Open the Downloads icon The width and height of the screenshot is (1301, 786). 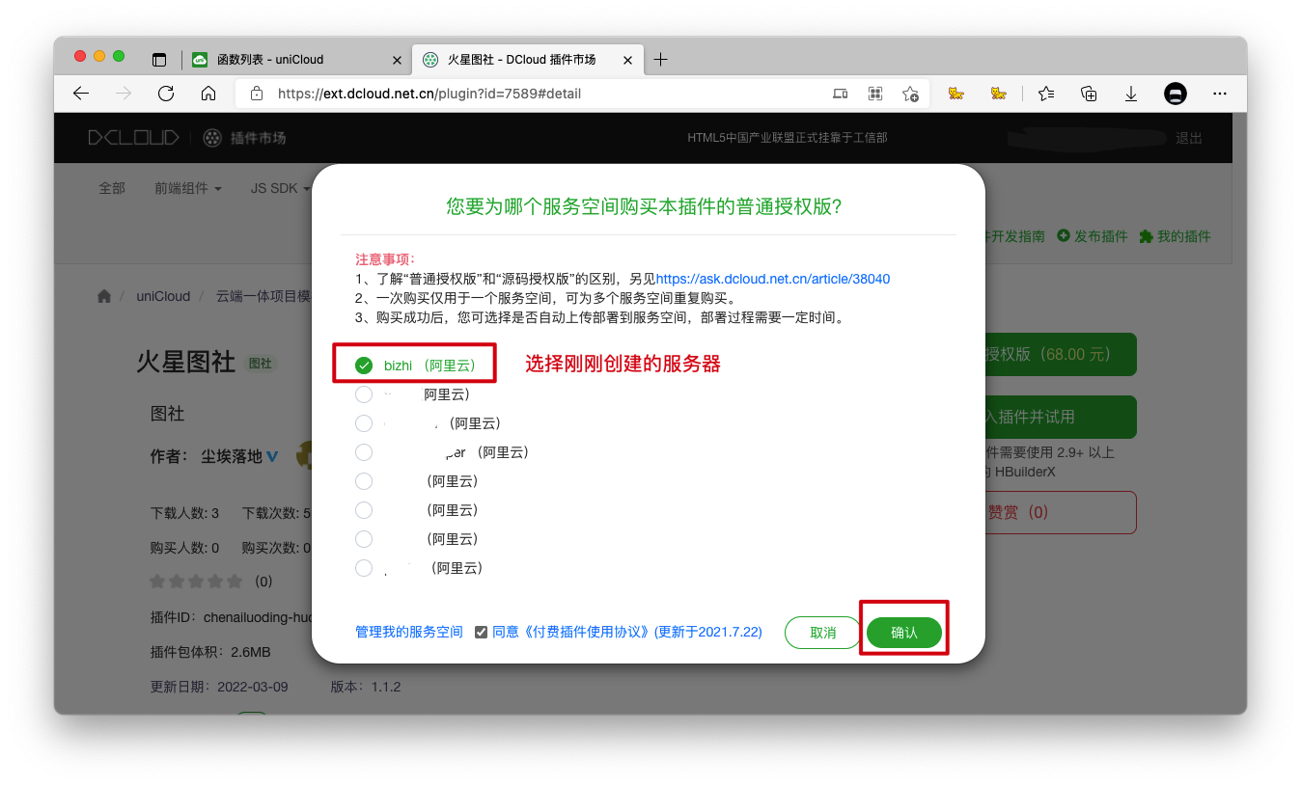(x=1131, y=94)
